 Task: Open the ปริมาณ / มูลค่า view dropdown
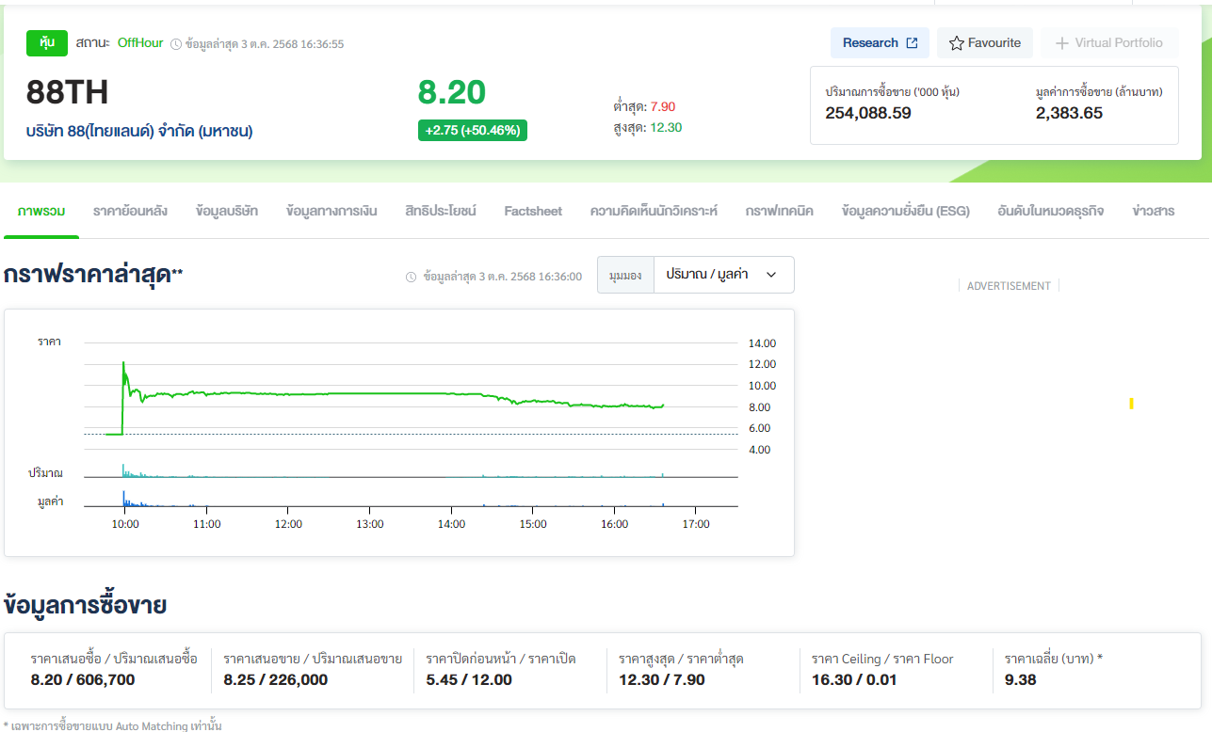pyautogui.click(x=706, y=275)
